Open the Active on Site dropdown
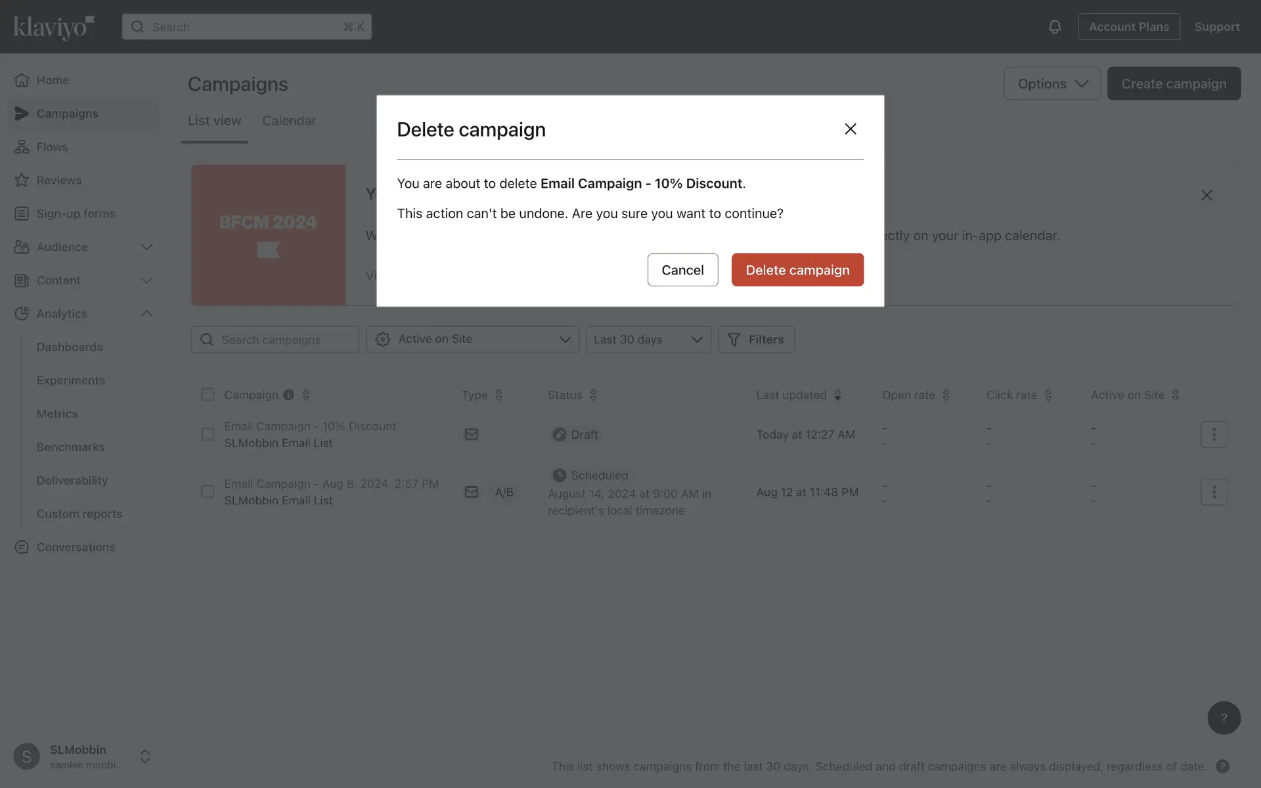1261x788 pixels. click(472, 339)
